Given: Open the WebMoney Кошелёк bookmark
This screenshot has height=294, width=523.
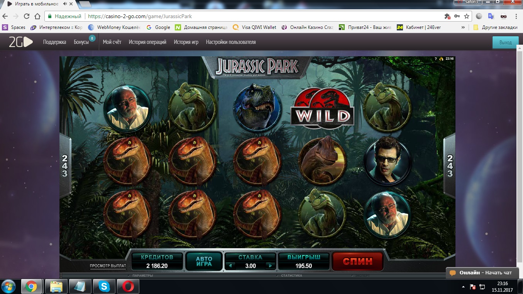Looking at the screenshot, I should [x=114, y=27].
